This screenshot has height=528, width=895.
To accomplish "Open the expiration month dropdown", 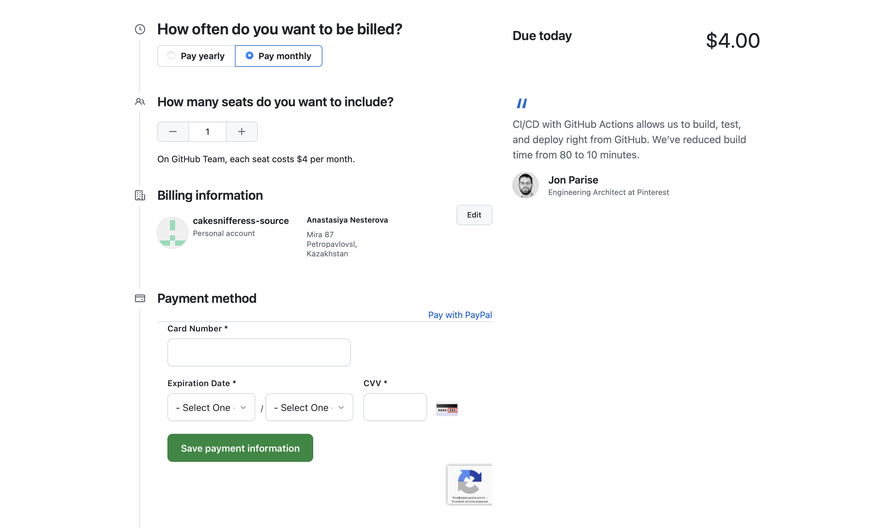I will click(x=211, y=407).
